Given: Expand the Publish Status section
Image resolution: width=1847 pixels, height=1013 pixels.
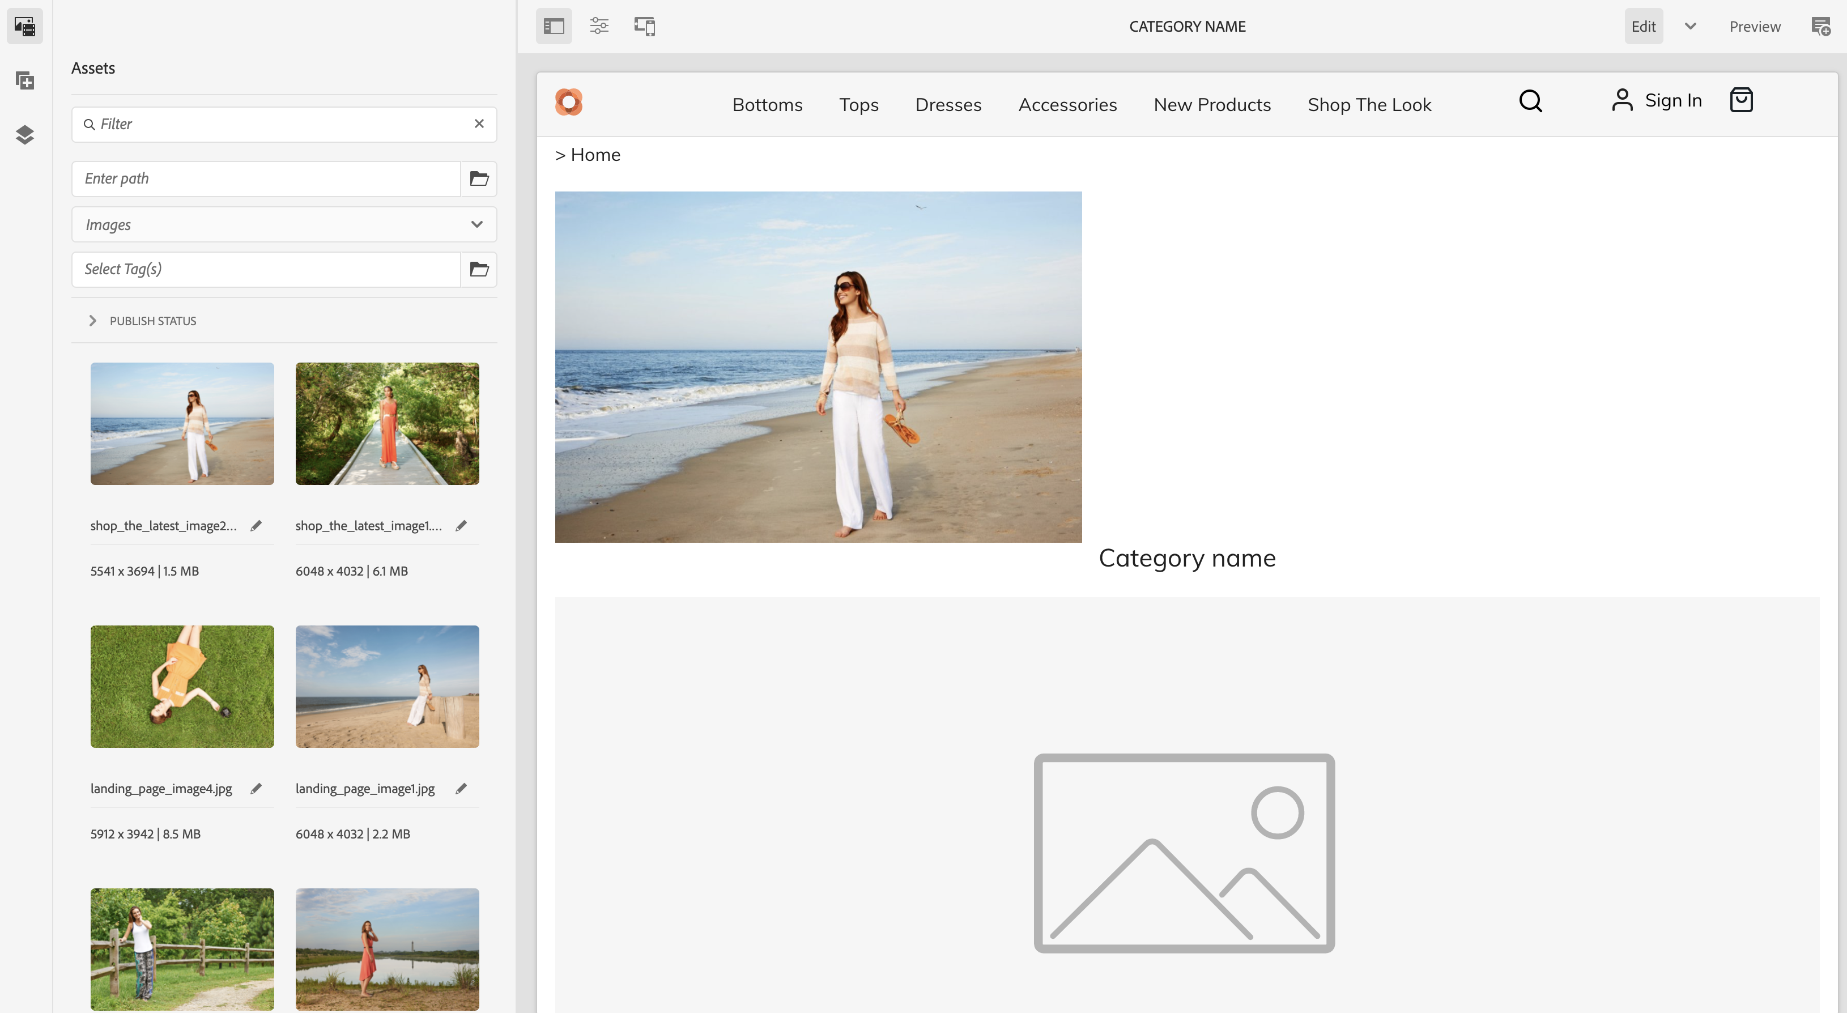Looking at the screenshot, I should tap(92, 321).
